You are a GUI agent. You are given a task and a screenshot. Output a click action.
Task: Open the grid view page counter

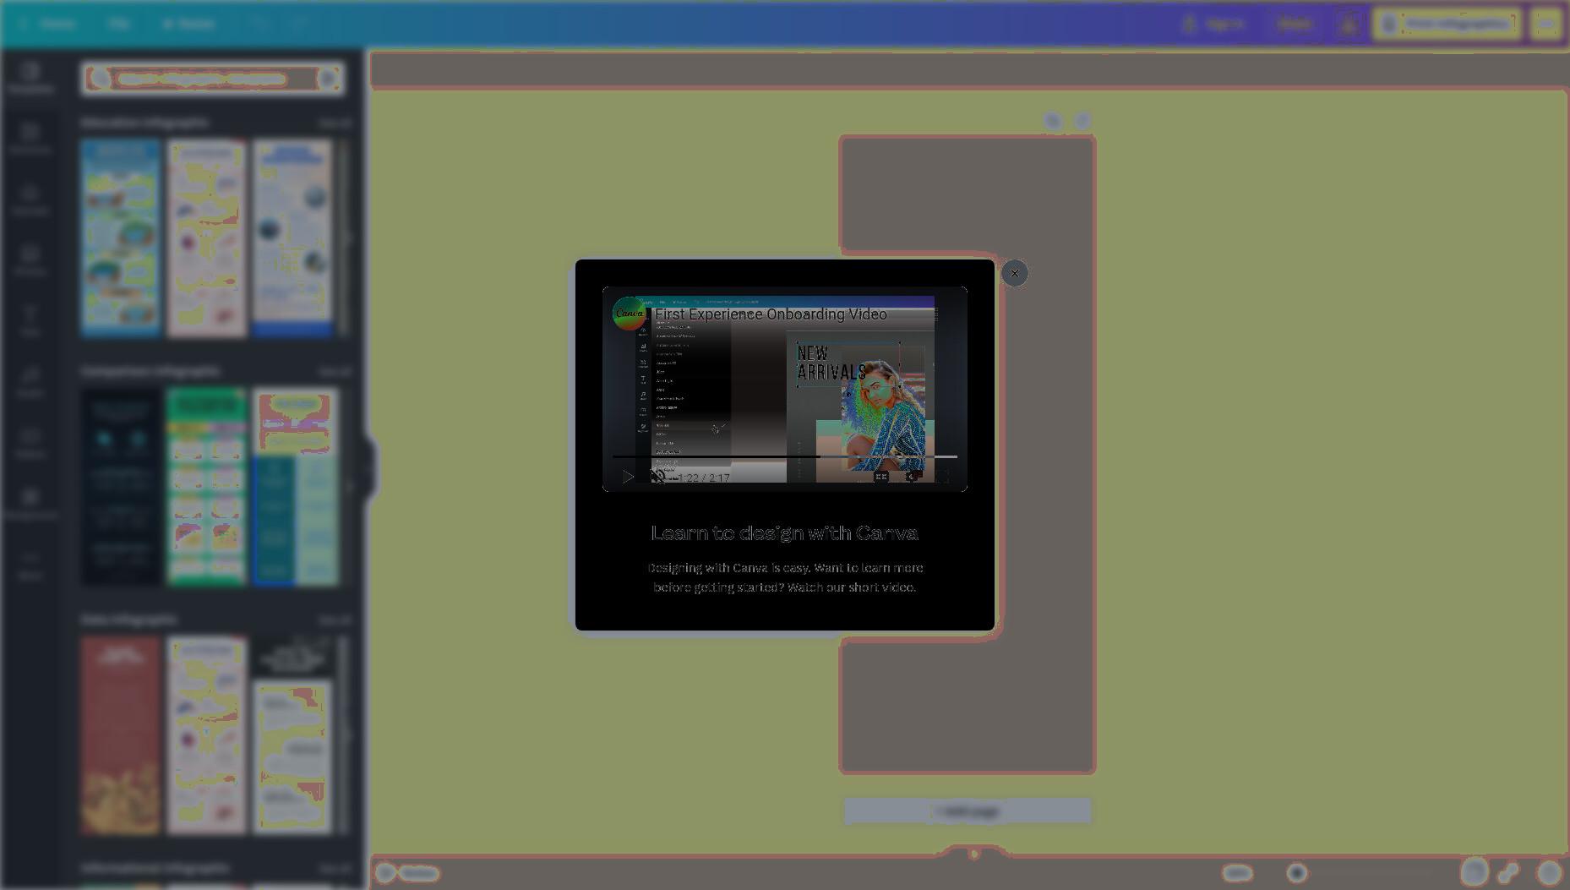click(x=1474, y=872)
